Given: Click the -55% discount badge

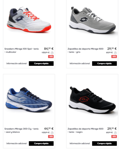Looking at the screenshot, I should tap(51, 137).
